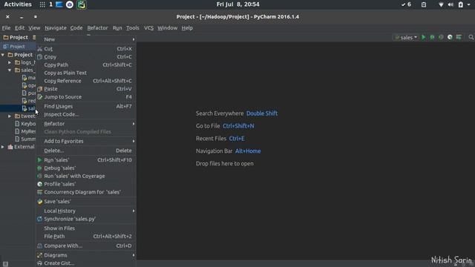Screen dimensions: 475x267
Task: Select the Keybo file in project tree
Action: pyautogui.click(x=25, y=124)
